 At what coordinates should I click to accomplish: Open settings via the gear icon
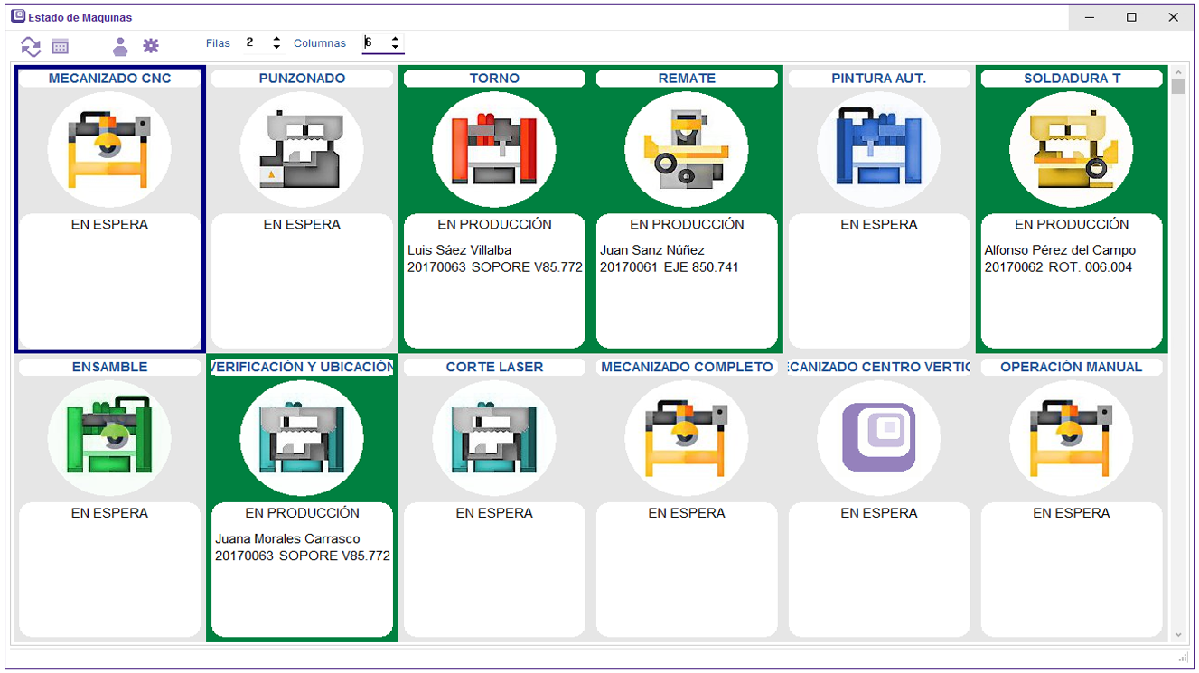point(151,46)
